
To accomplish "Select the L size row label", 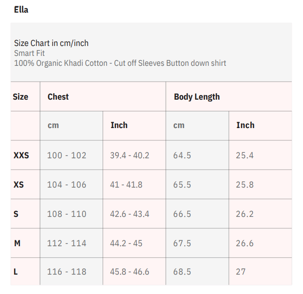I will 16,271.
